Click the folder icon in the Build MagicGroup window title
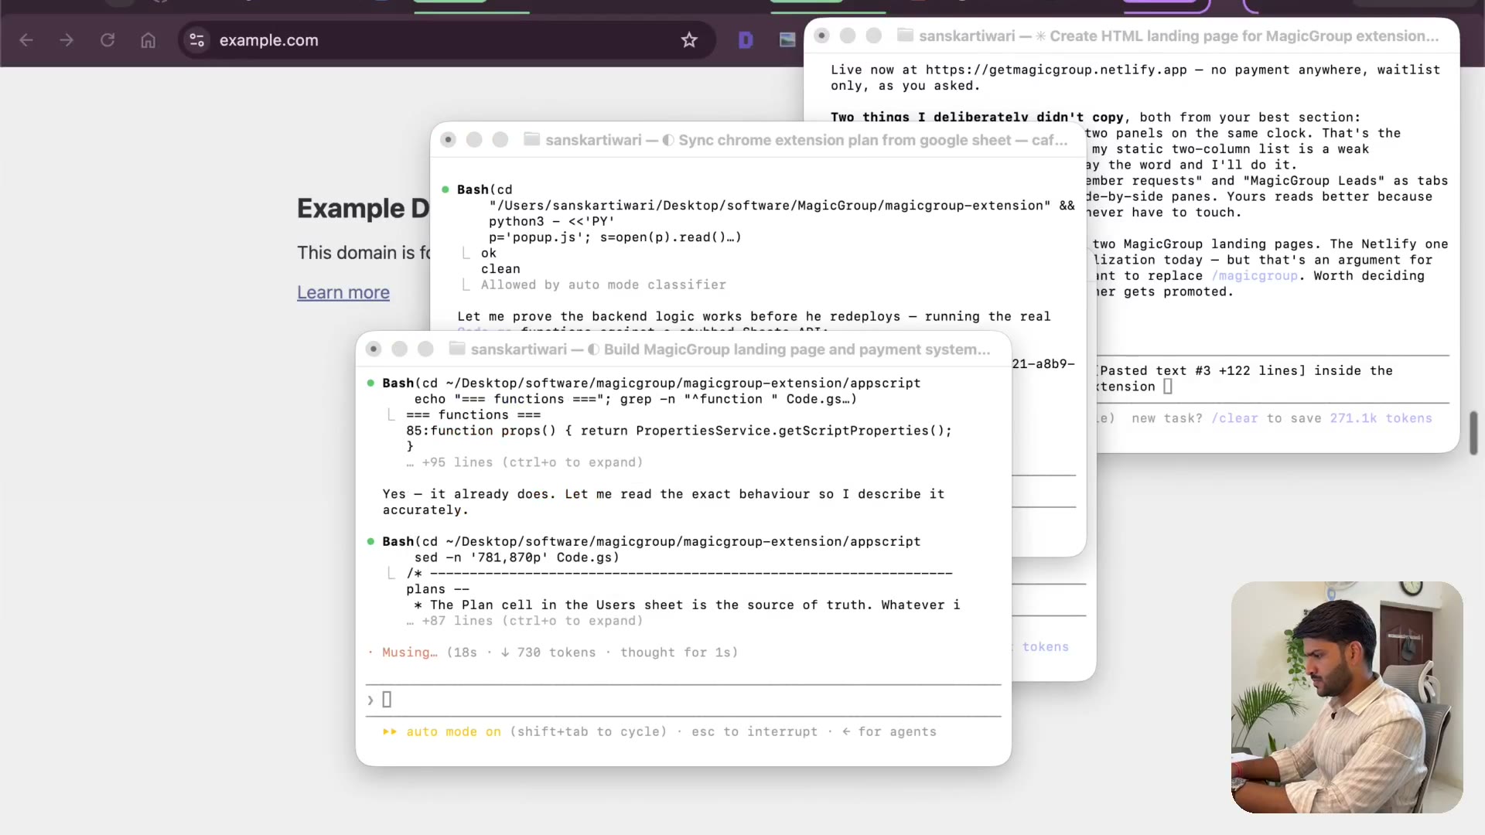The width and height of the screenshot is (1485, 835). click(457, 349)
